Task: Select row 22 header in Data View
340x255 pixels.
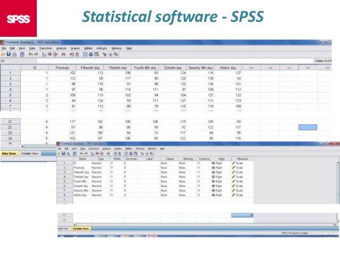Action: pyautogui.click(x=10, y=127)
